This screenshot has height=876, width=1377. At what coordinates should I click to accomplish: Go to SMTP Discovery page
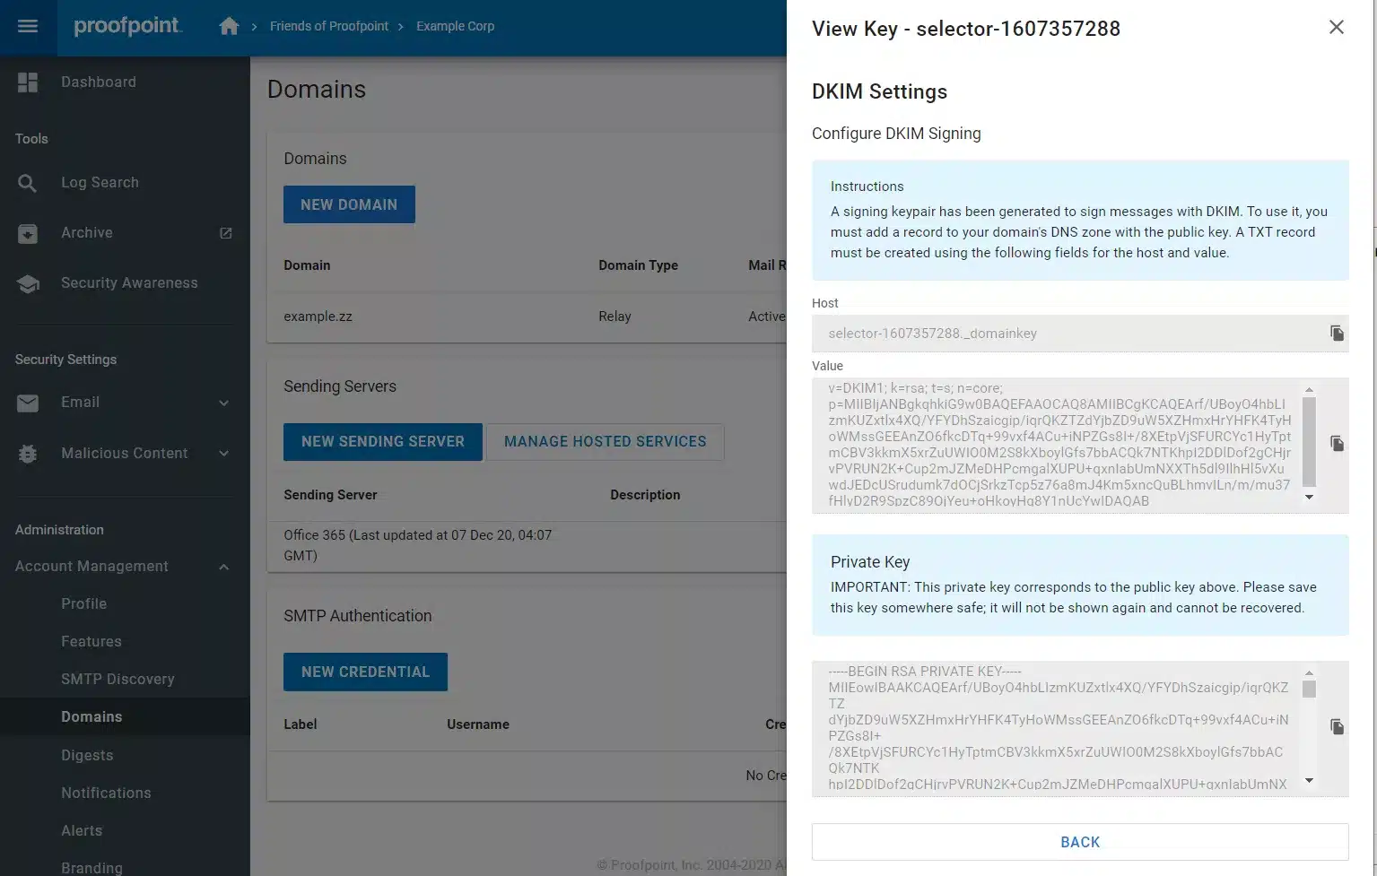[x=118, y=680]
